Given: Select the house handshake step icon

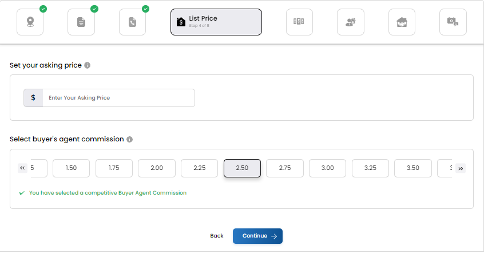Looking at the screenshot, I should tap(402, 22).
